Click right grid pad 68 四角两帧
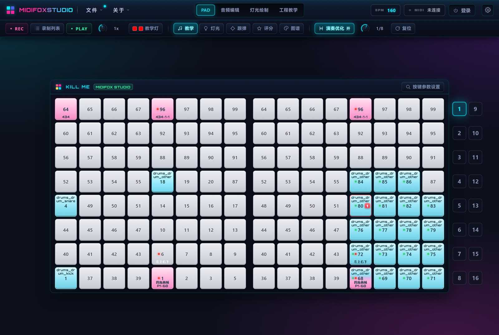 361,278
